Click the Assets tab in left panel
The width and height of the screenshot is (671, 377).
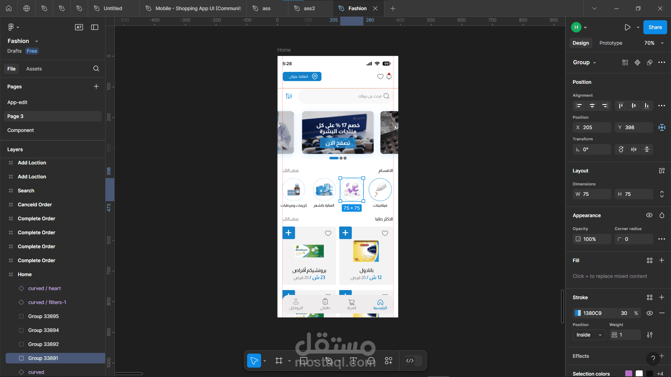[34, 68]
